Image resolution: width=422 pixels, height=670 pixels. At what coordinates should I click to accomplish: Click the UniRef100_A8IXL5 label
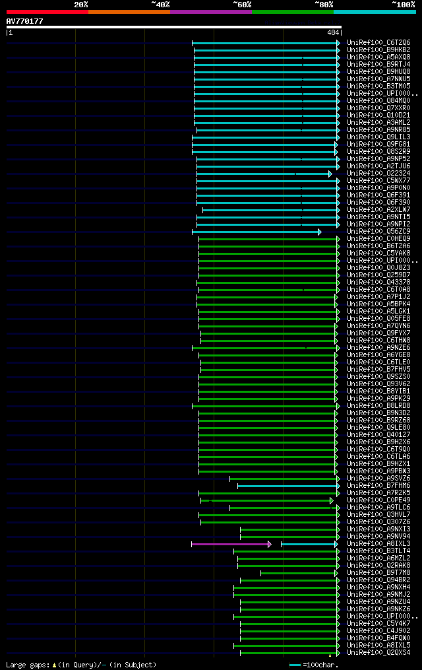(x=378, y=646)
